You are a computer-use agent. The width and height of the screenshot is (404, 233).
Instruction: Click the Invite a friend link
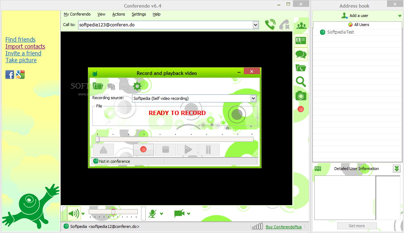[23, 53]
